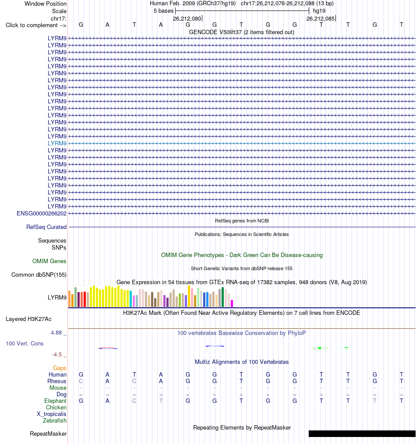The image size is (416, 444).
Task: Open the GTEx Gene Expression track title
Action: 242,282
